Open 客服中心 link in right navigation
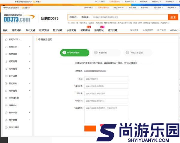Screen dimensions: 180x143 (174, 30)
